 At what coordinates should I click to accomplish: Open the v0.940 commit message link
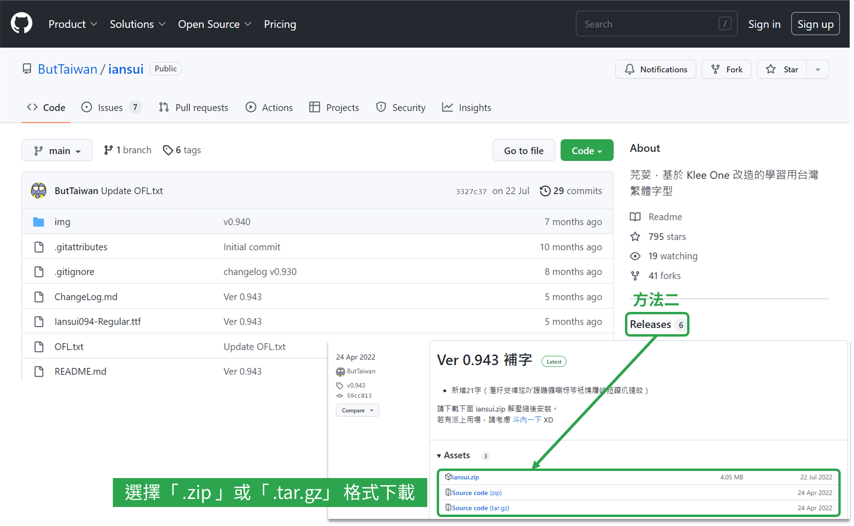pyautogui.click(x=237, y=222)
